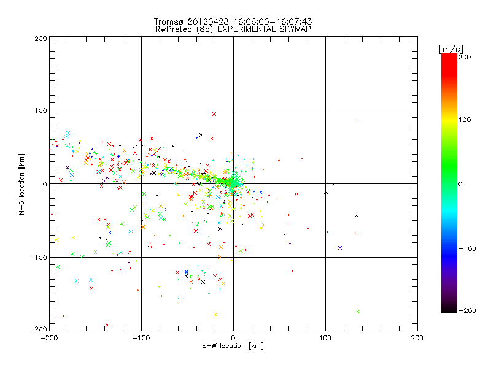Click the 0 tick label on the N-S axis
Viewport: 491px width, 368px height.
pos(45,184)
